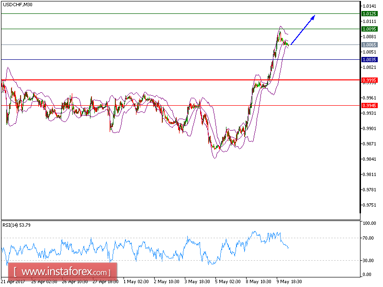This screenshot has height=287, width=383.
Task: Click the 2 May 10:30 time label
Action: (x=167, y=282)
